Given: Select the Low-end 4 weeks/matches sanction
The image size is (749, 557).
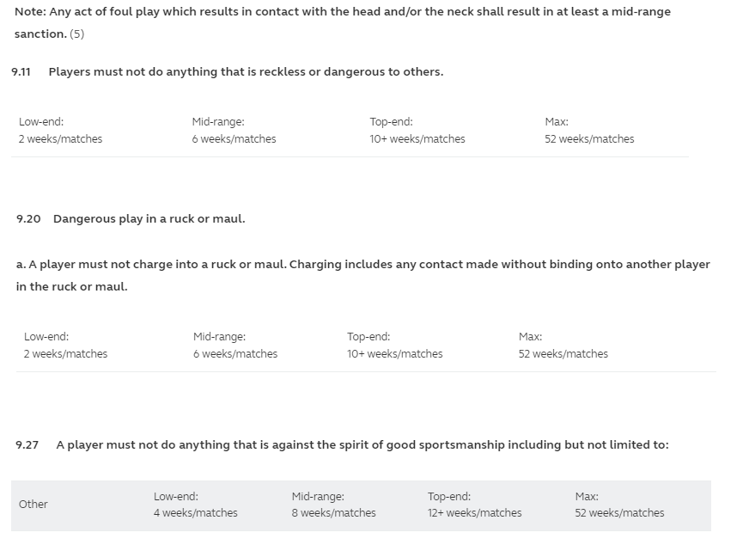Looking at the screenshot, I should (x=195, y=505).
